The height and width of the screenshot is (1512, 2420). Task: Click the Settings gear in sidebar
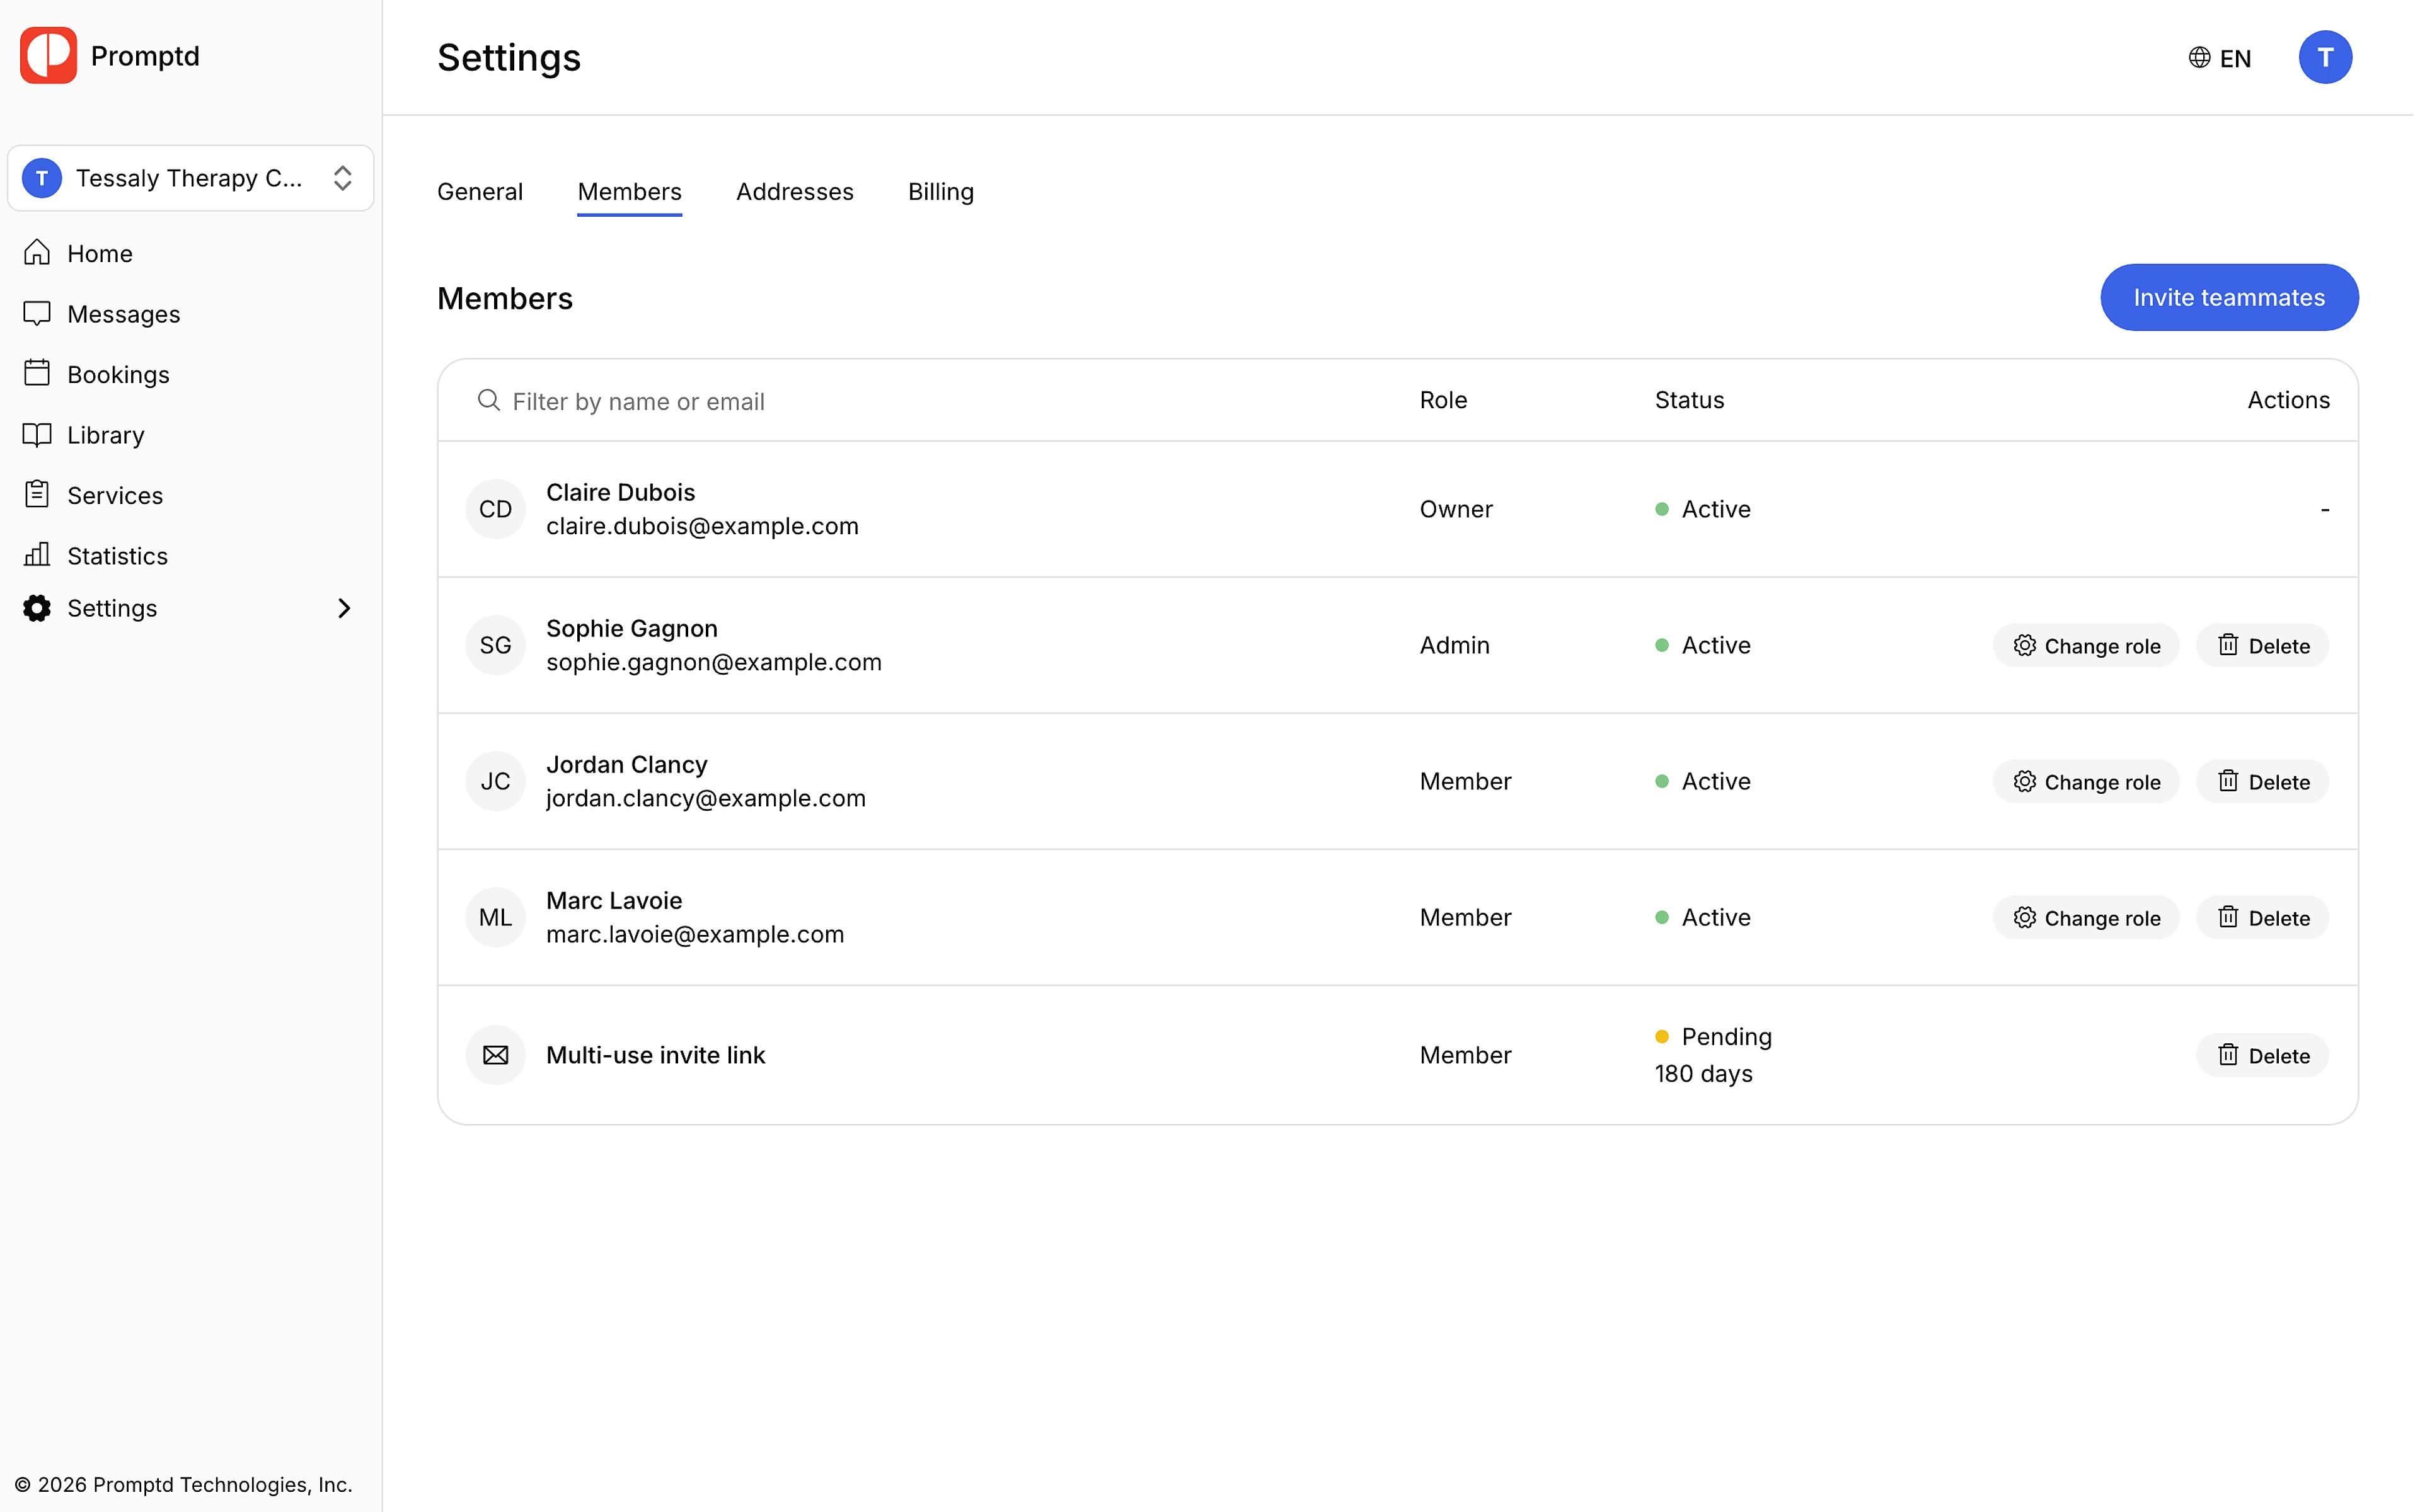coord(37,608)
